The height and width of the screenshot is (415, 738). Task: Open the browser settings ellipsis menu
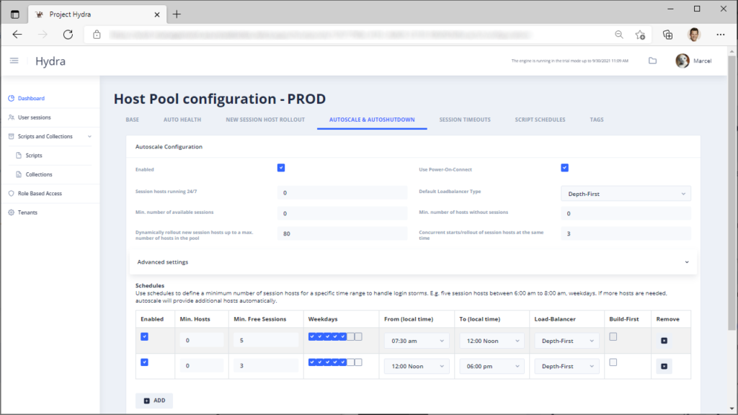click(x=721, y=35)
